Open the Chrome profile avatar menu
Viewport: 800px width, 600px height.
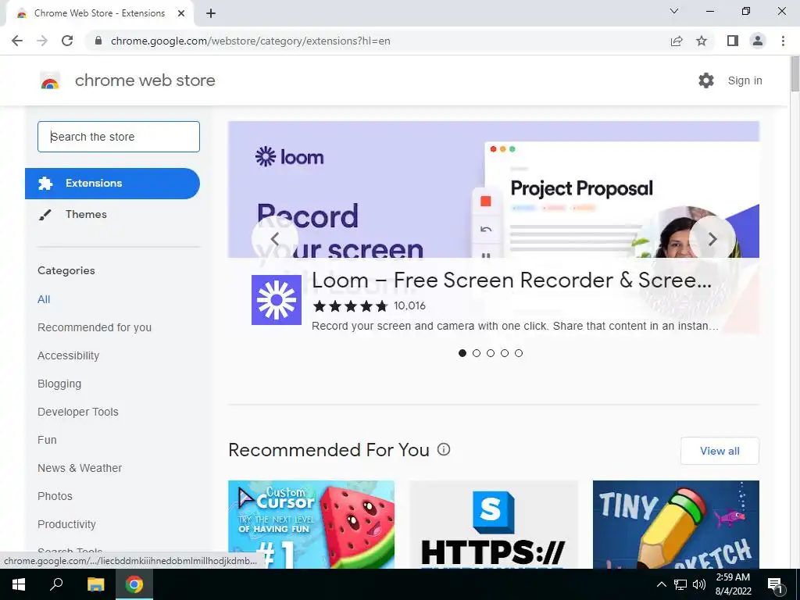758,41
